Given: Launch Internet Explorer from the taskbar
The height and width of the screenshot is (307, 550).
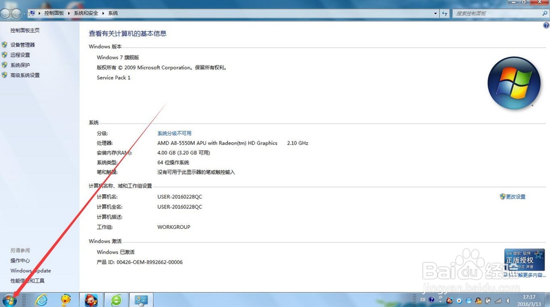Looking at the screenshot, I should [x=41, y=300].
